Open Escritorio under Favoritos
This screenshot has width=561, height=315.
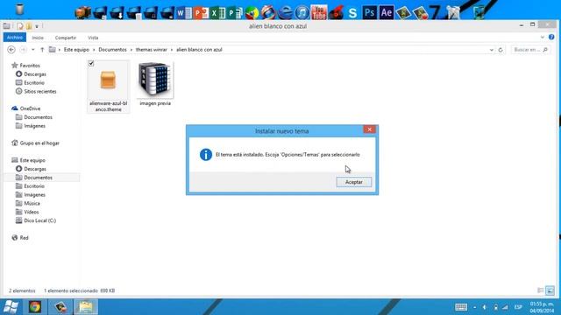34,82
